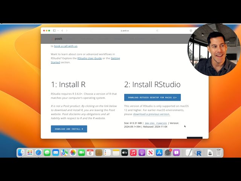Open Finder from the Dock
Image resolution: width=241 pixels, height=181 pixels.
(x=21, y=153)
